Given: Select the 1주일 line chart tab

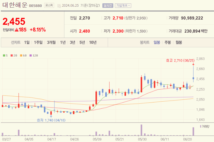Looking at the screenshot, I should coord(38,42).
